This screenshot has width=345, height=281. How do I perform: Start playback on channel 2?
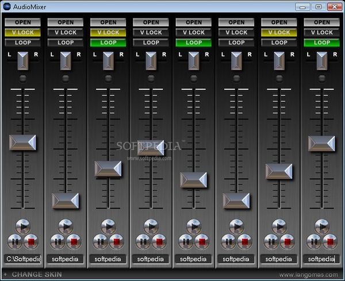[x=66, y=226]
